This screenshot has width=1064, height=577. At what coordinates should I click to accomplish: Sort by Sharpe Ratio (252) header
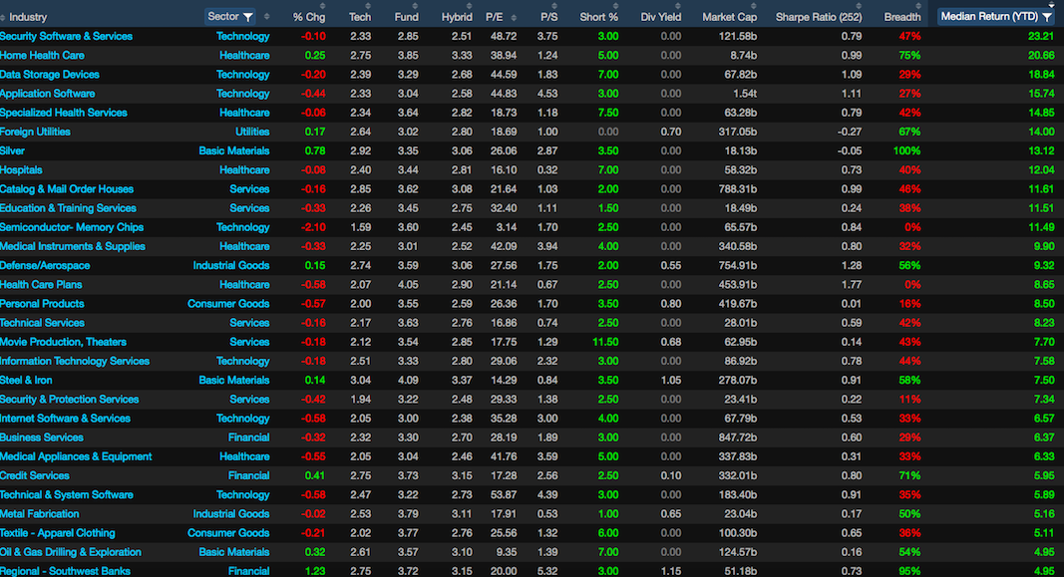819,17
